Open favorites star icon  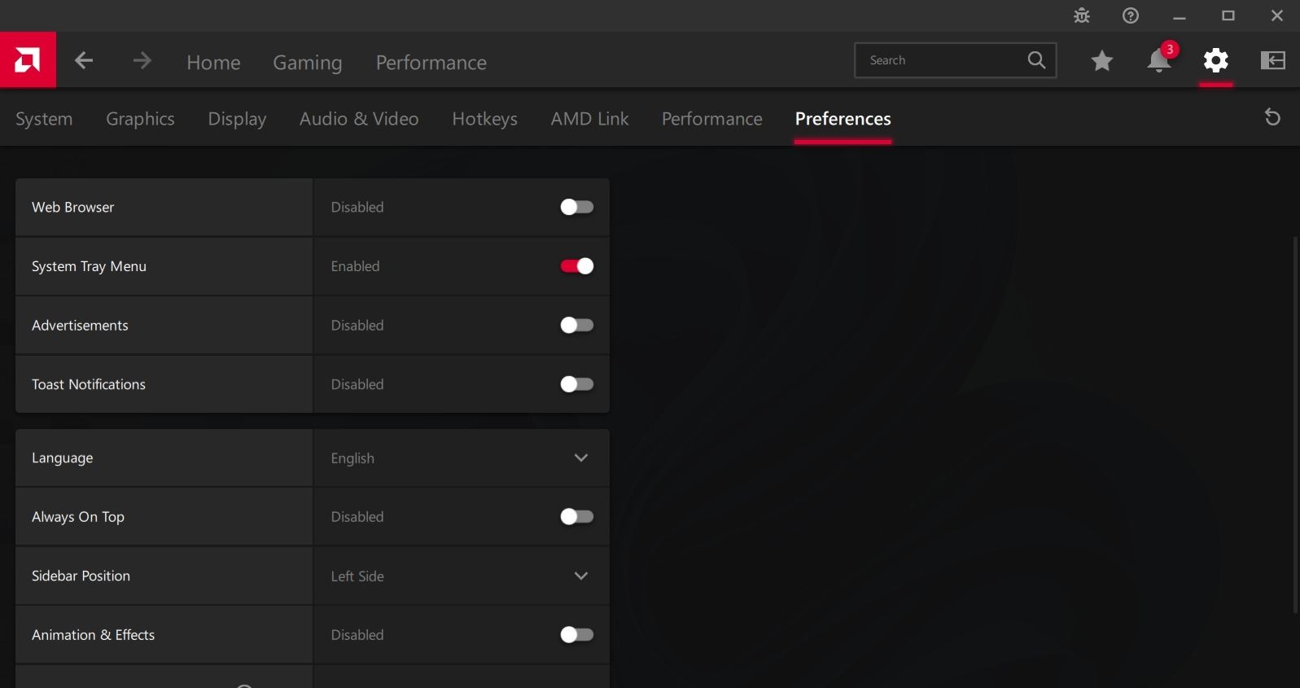(1102, 60)
